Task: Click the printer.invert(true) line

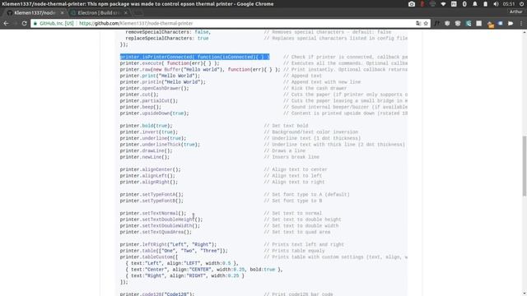Action: pos(149,132)
